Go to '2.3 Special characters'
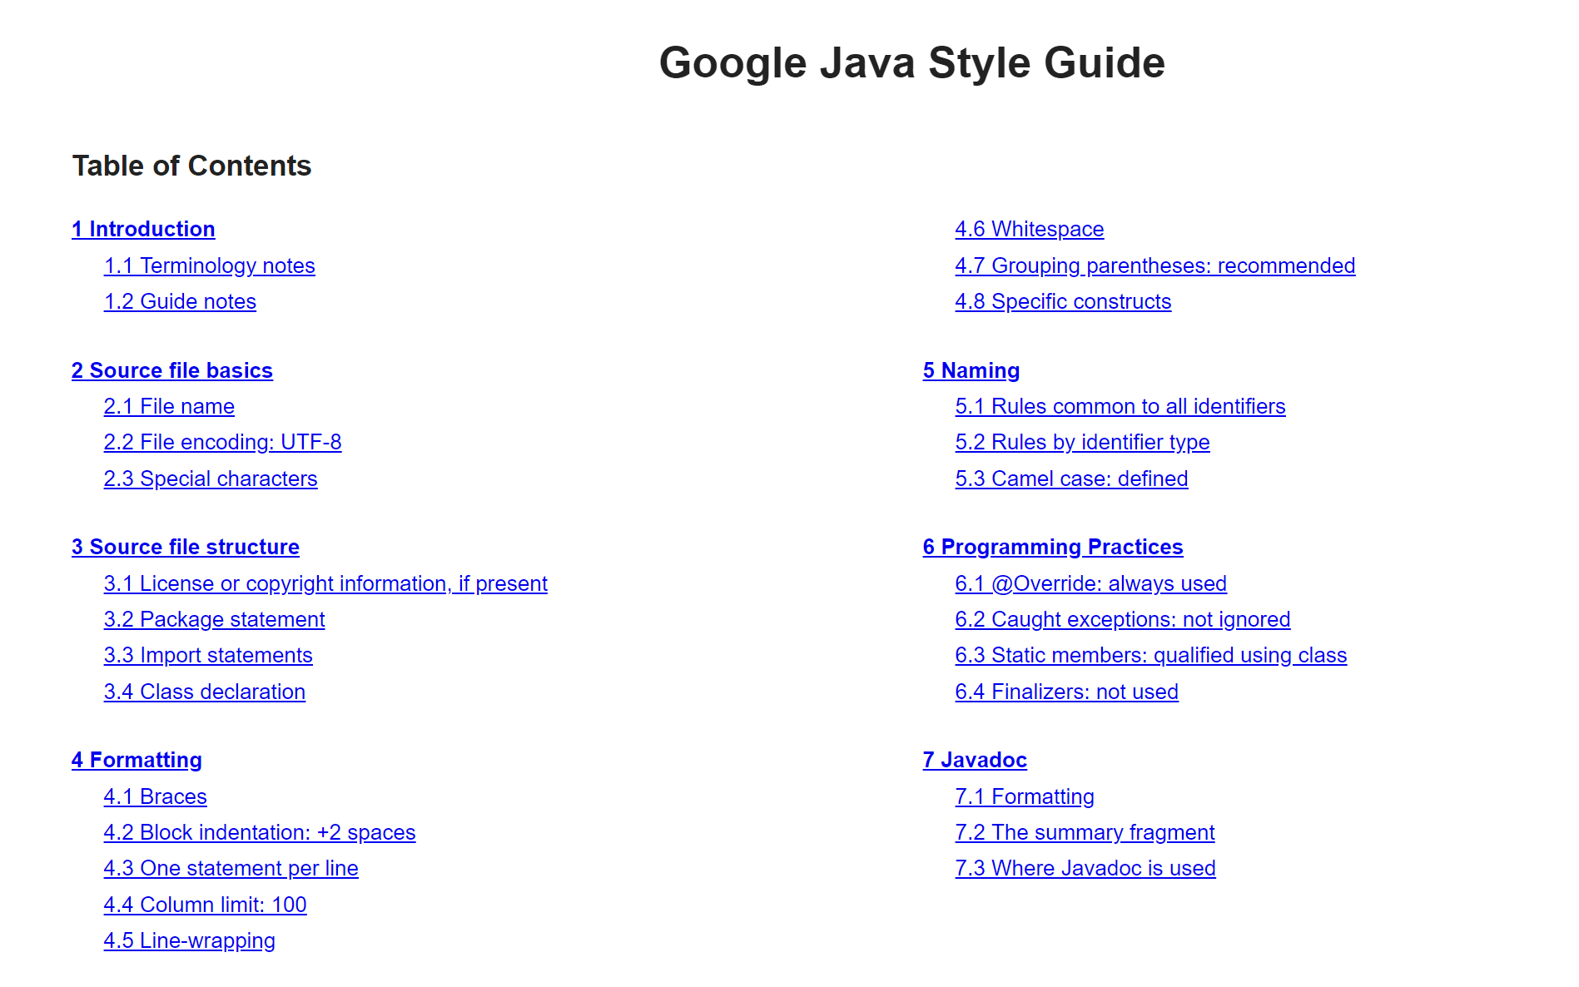 click(x=211, y=479)
